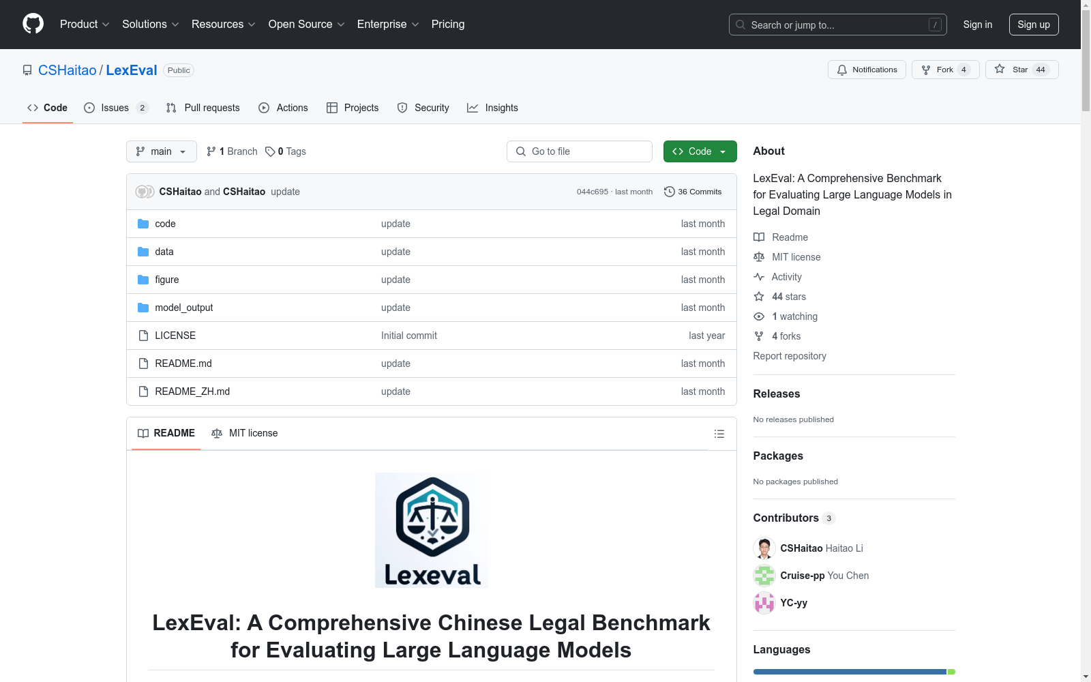View the 1 Branch link
1091x682 pixels.
click(x=232, y=151)
